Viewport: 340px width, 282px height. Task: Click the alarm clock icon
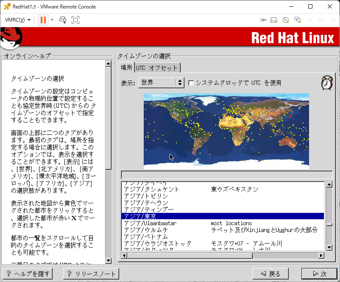coord(327,83)
